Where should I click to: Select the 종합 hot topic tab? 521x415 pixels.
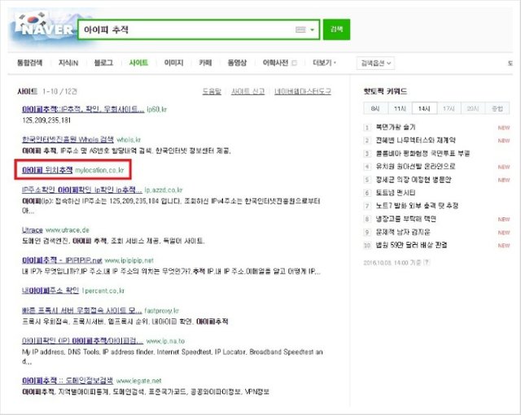[497, 108]
